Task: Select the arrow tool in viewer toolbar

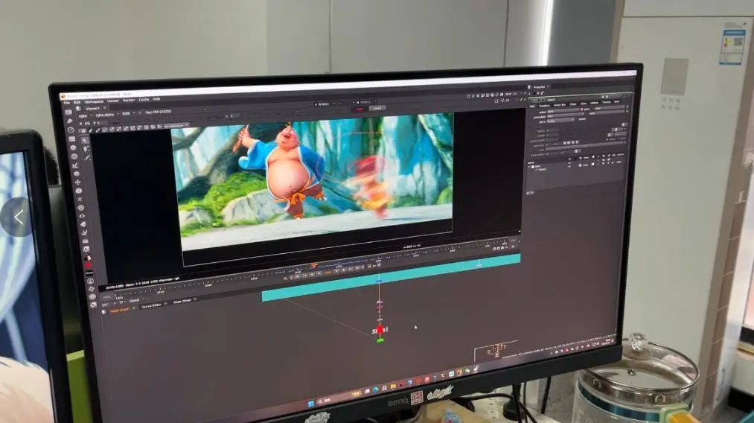Action: click(84, 140)
